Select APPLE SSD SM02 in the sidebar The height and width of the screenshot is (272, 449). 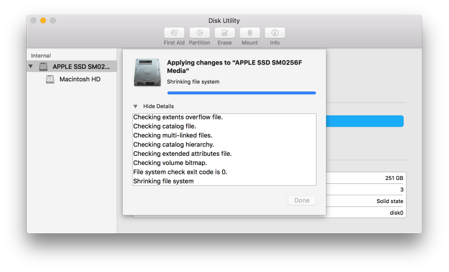point(80,67)
